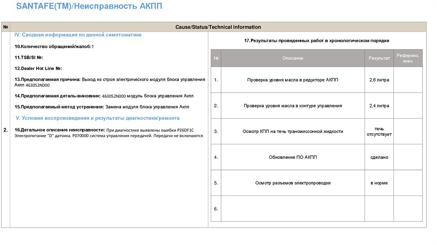Select cell 'Проверка уровня масла в контуре управления'
Image resolution: width=437 pixels, height=245 pixels.
tap(293, 105)
